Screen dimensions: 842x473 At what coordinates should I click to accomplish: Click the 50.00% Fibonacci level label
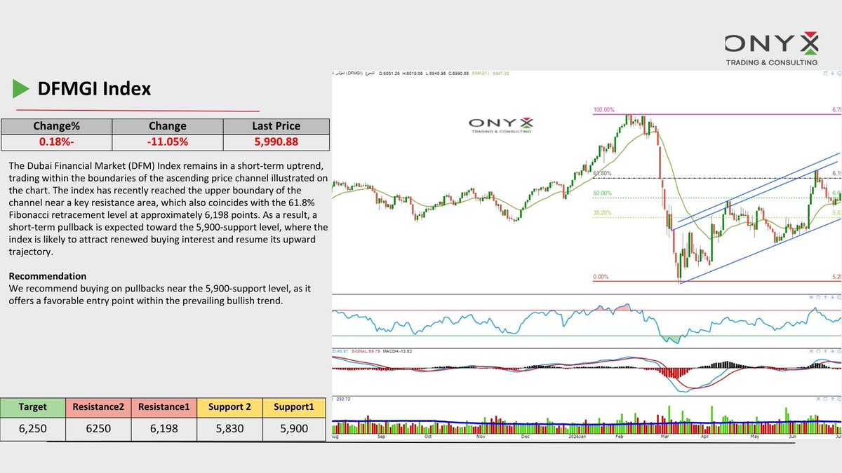(603, 193)
